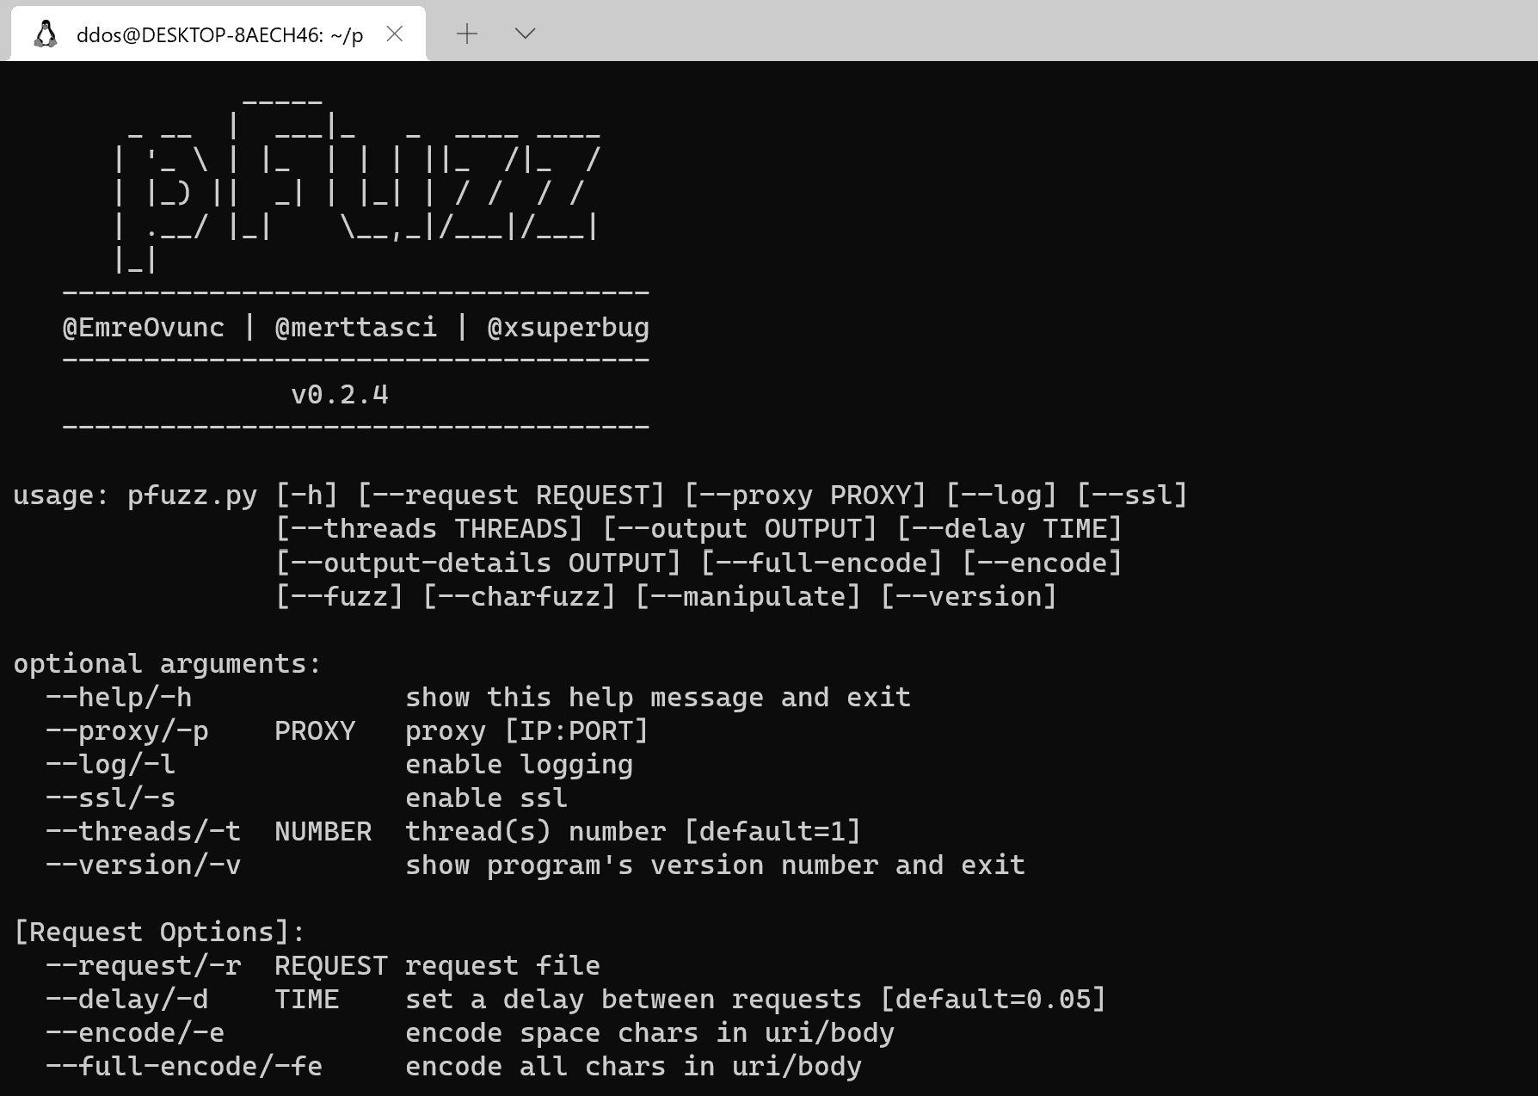Viewport: 1538px width, 1096px height.
Task: Click the @merttasci handle text
Action: pyautogui.click(x=356, y=328)
